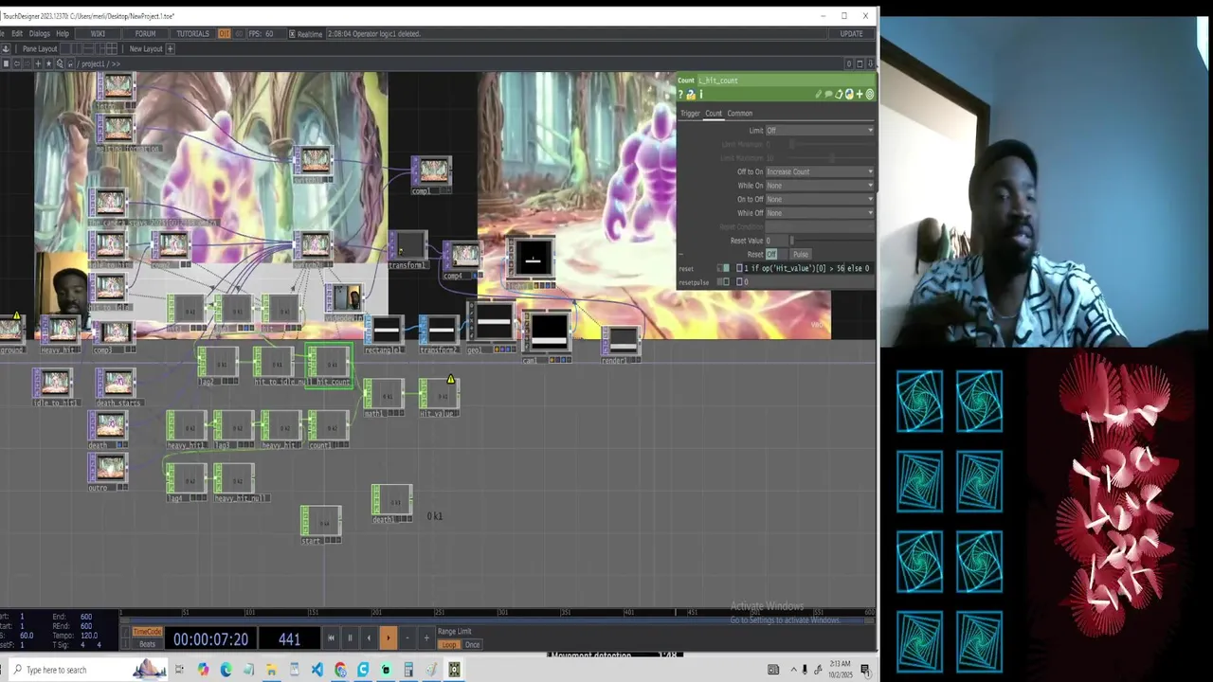Viewport: 1213px width, 682px height.
Task: Open Chrome from the taskbar
Action: click(x=340, y=670)
